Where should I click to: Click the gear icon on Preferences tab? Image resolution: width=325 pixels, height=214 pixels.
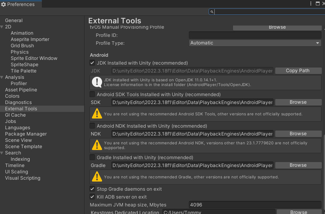3,4
